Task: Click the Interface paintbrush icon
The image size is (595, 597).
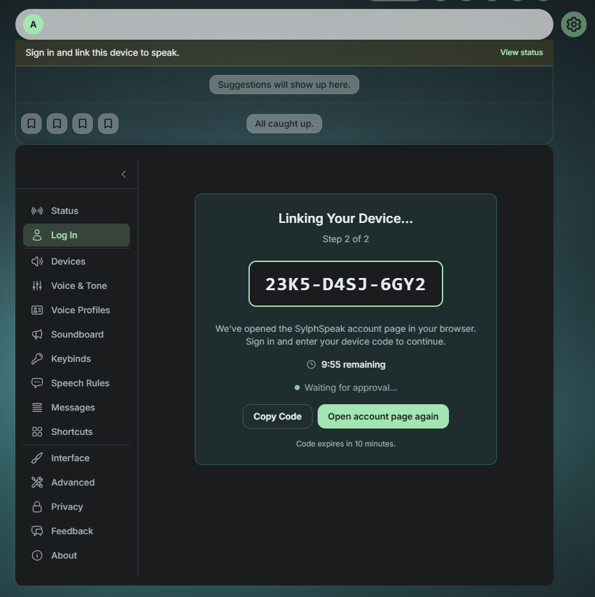Action: click(37, 459)
